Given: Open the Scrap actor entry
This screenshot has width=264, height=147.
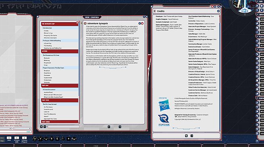Looking at the screenshot, I should pyautogui.click(x=46, y=65).
